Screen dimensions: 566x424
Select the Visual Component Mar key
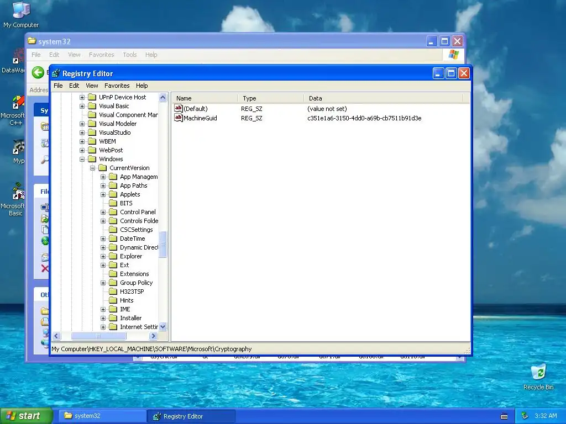point(128,115)
